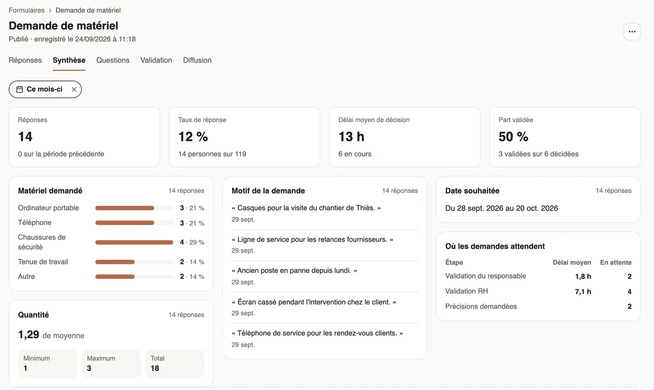The width and height of the screenshot is (654, 390).
Task: Remove the Ce mois-ci filter with X
Action: click(x=74, y=89)
